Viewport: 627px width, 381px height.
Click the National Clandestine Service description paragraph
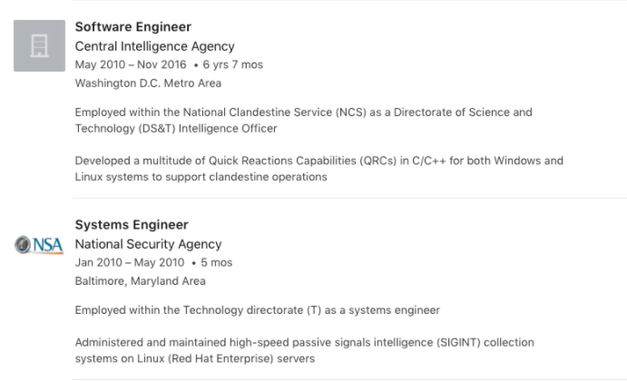coord(303,121)
